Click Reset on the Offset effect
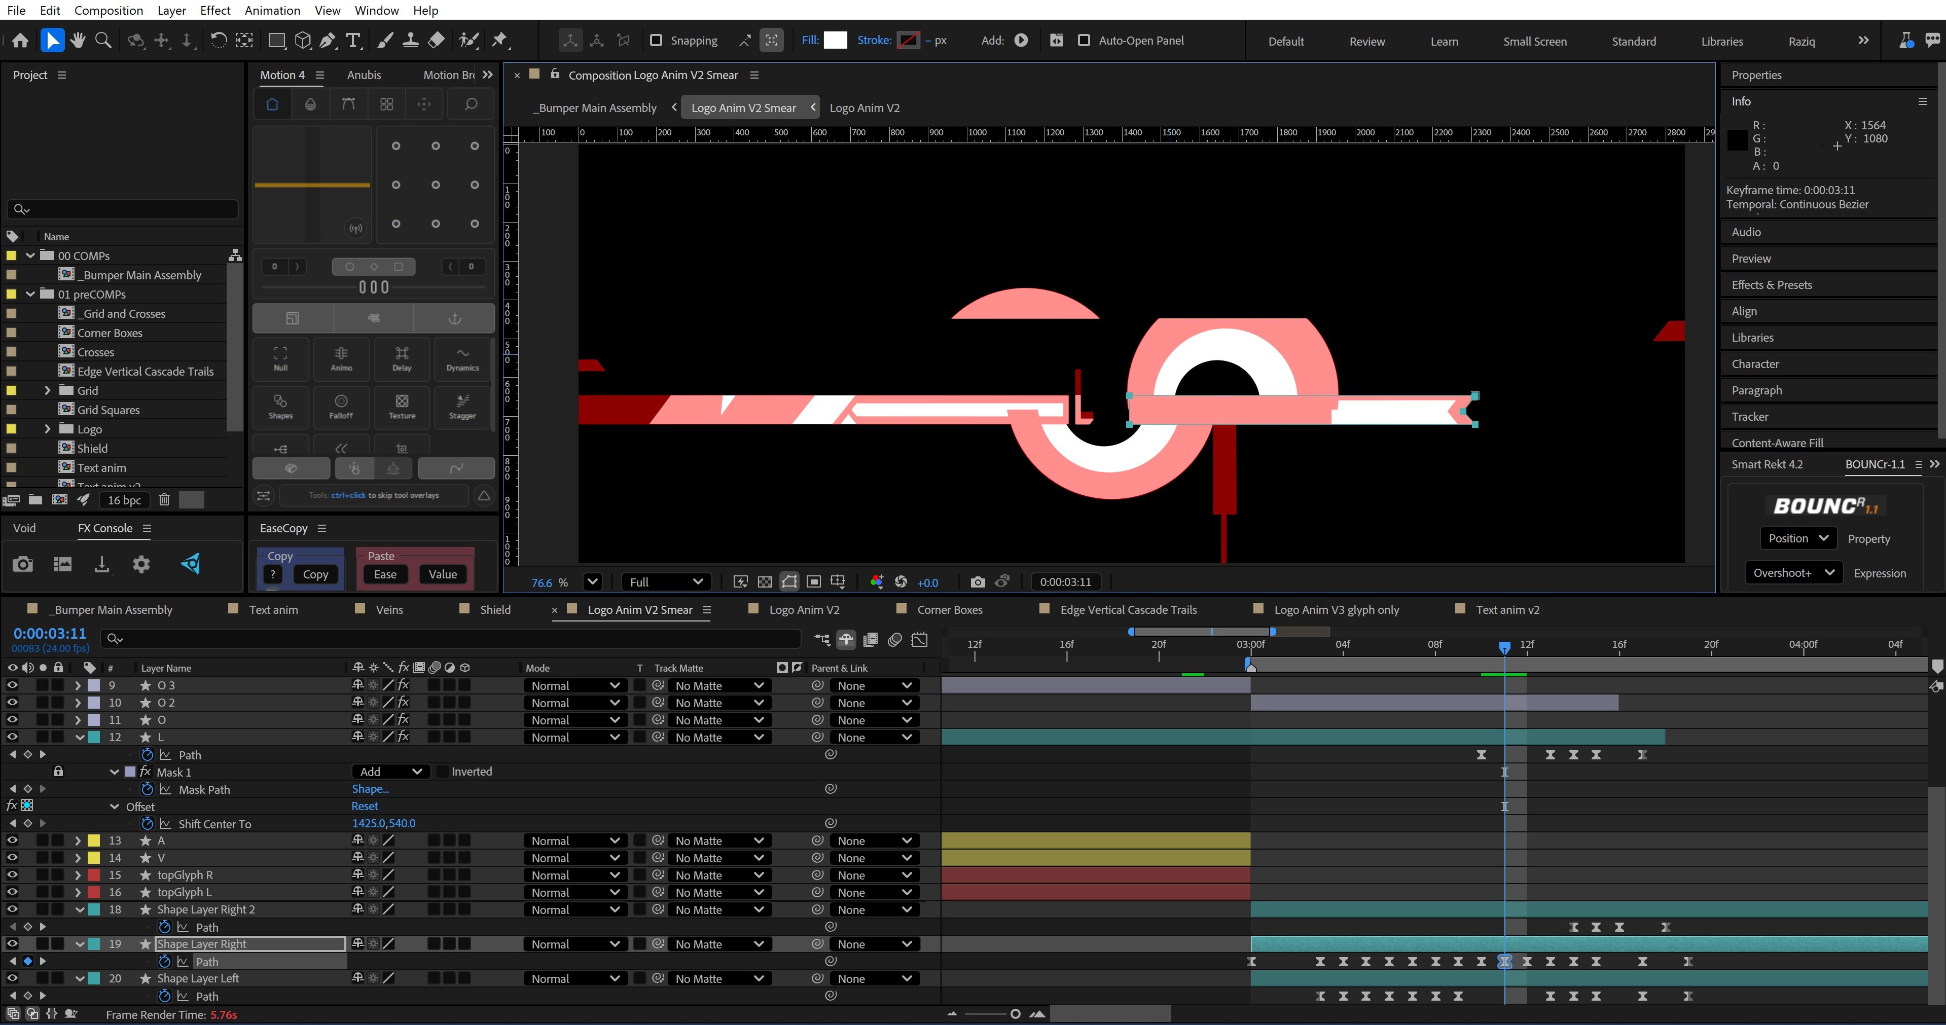This screenshot has height=1025, width=1946. (x=364, y=806)
